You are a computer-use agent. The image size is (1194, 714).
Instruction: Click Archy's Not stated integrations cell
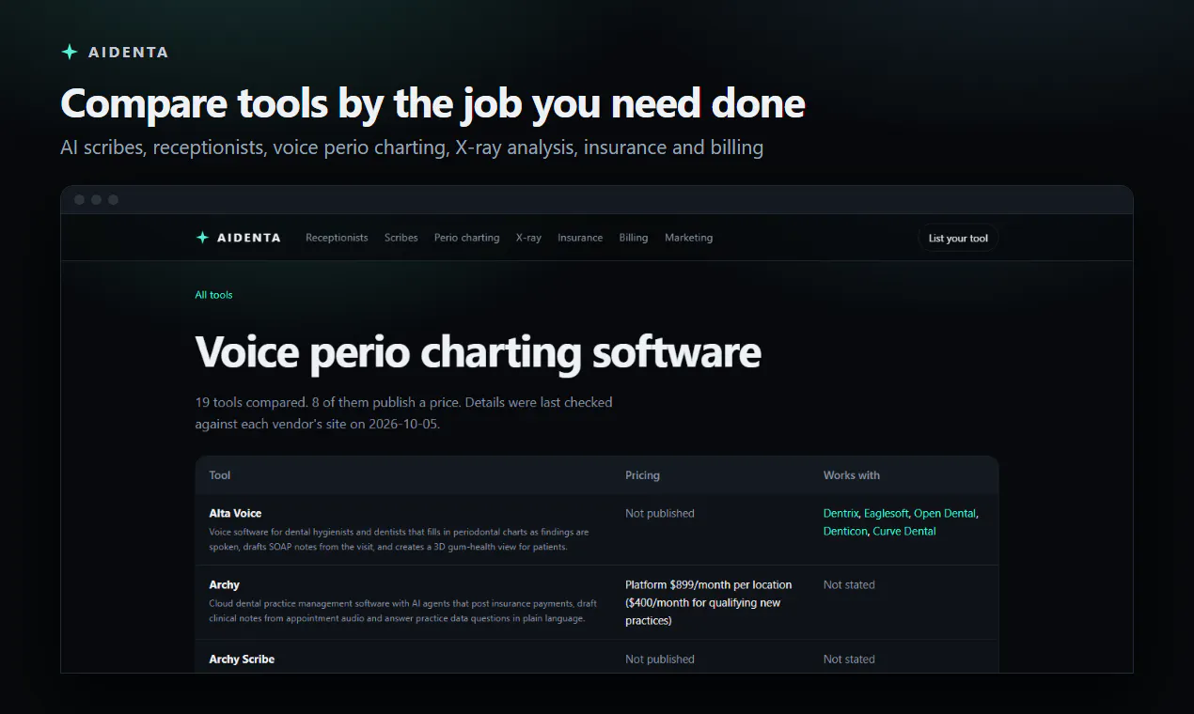point(849,584)
